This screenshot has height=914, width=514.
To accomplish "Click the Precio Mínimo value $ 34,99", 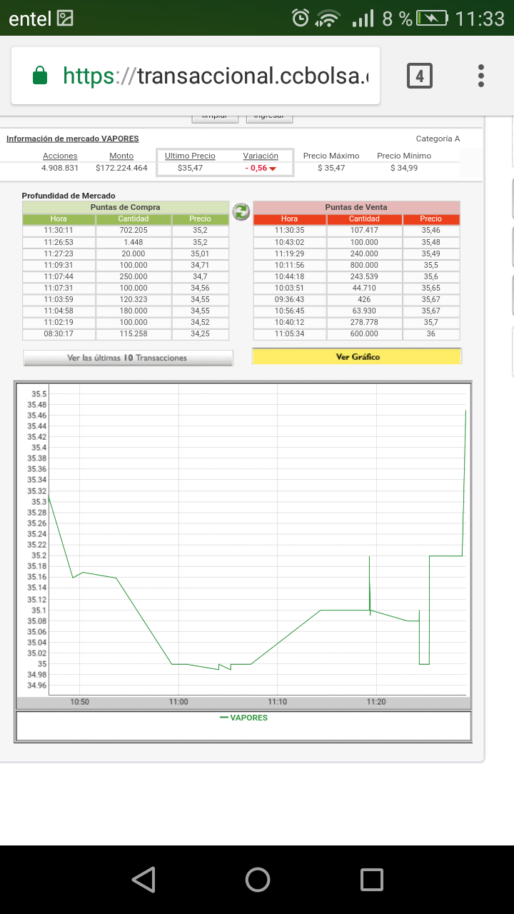I will (x=404, y=168).
